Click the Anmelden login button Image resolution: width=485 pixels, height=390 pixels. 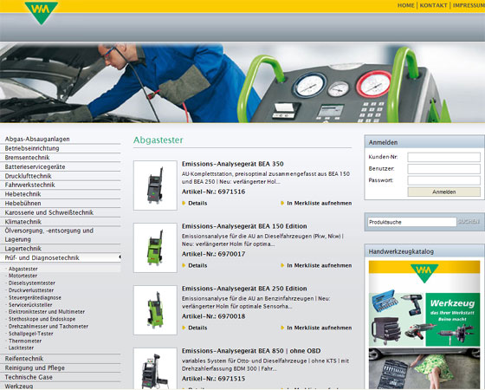tap(443, 192)
